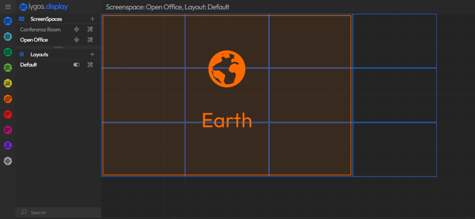Click the search field
The width and height of the screenshot is (475, 219).
tap(59, 213)
